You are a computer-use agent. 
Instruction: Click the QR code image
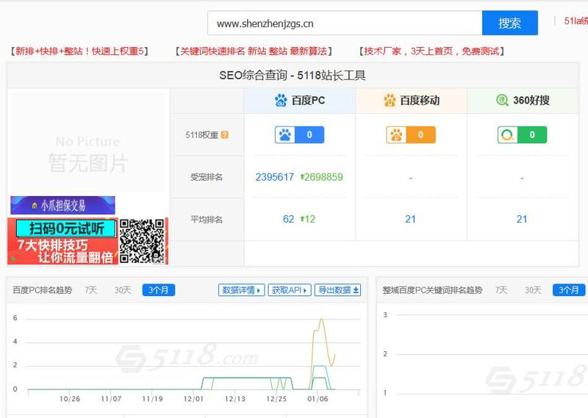142,241
